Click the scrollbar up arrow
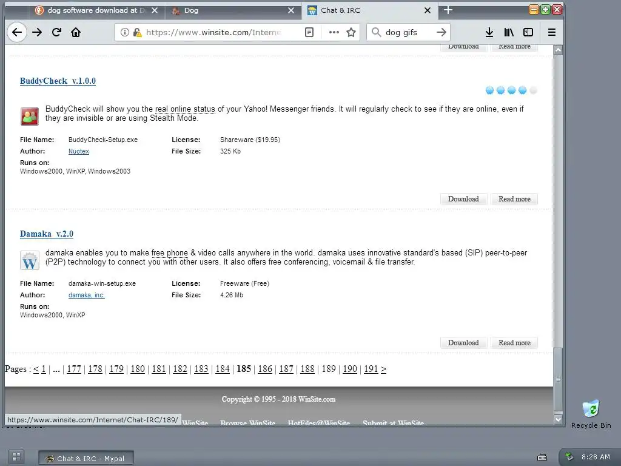The width and height of the screenshot is (621, 466). pos(558,50)
